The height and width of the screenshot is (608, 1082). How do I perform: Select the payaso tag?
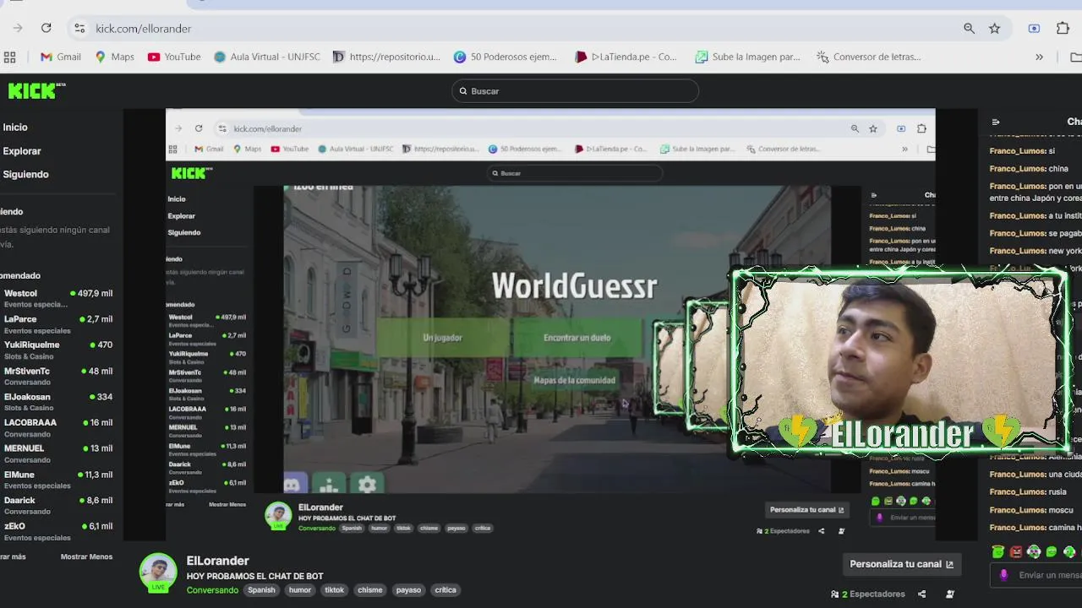point(408,589)
